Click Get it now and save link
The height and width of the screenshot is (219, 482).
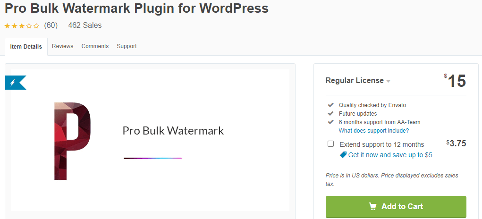(x=390, y=155)
